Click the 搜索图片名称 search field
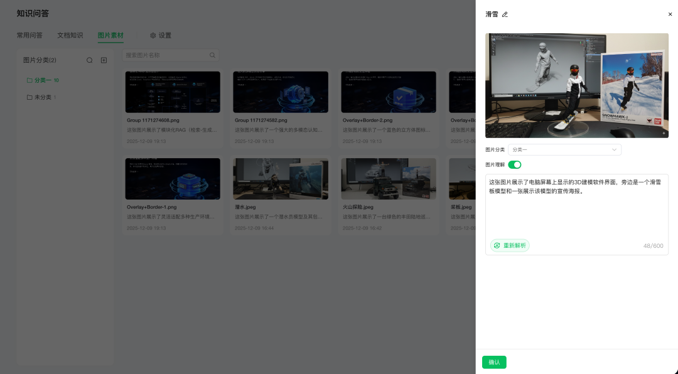 point(165,55)
